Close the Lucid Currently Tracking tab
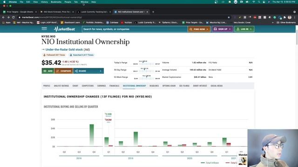Screen dimensions: 298x167 110,12
